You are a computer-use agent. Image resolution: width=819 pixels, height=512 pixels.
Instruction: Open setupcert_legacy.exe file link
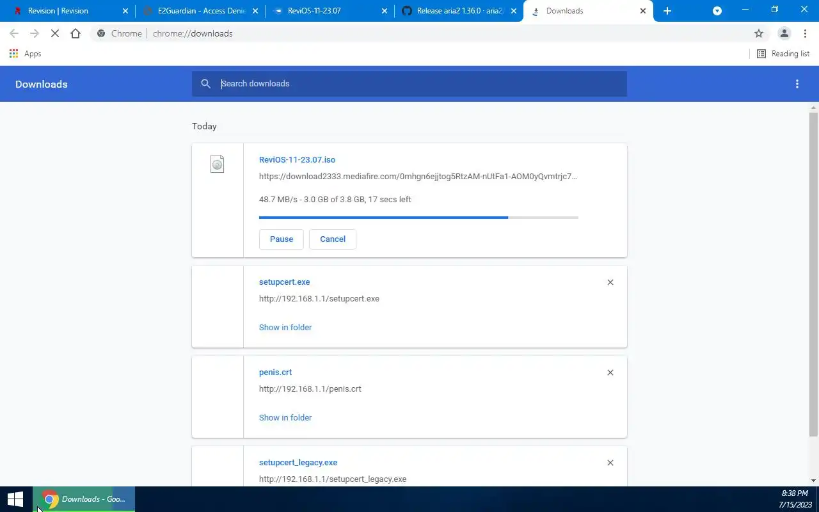[x=298, y=463]
